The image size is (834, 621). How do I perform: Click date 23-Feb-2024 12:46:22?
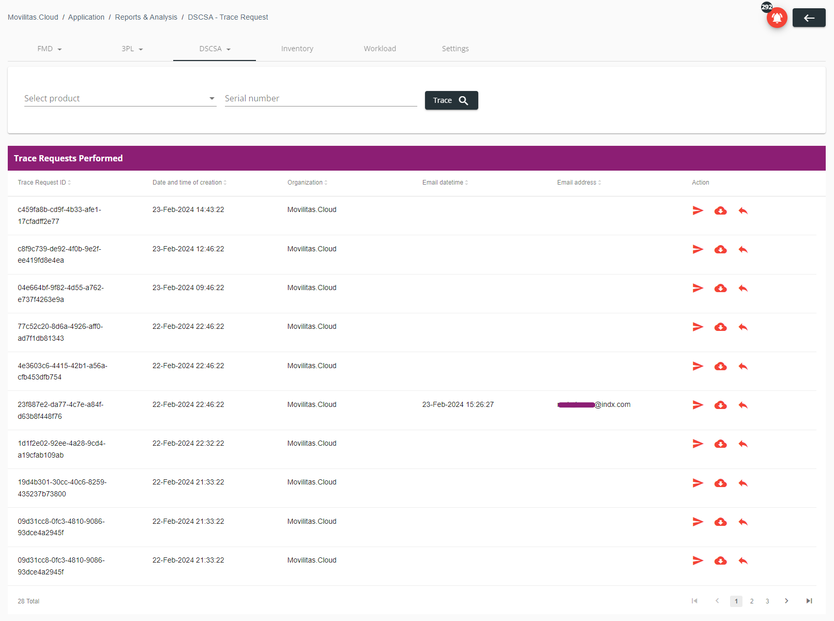point(188,249)
